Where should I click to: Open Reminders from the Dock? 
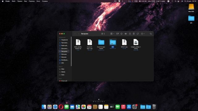101,107
